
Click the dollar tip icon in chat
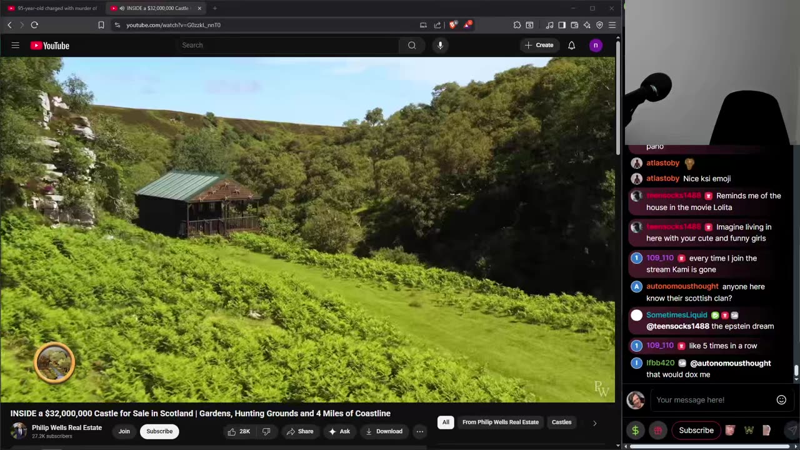pyautogui.click(x=636, y=431)
